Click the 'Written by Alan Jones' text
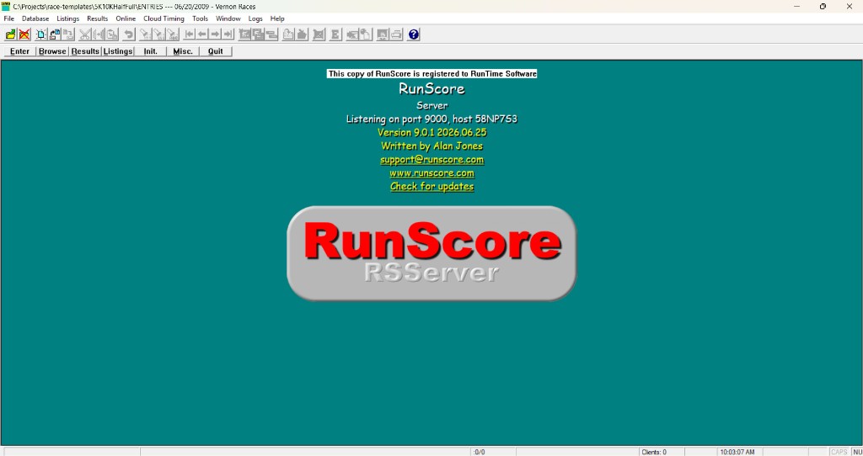Image resolution: width=863 pixels, height=456 pixels. pyautogui.click(x=432, y=146)
